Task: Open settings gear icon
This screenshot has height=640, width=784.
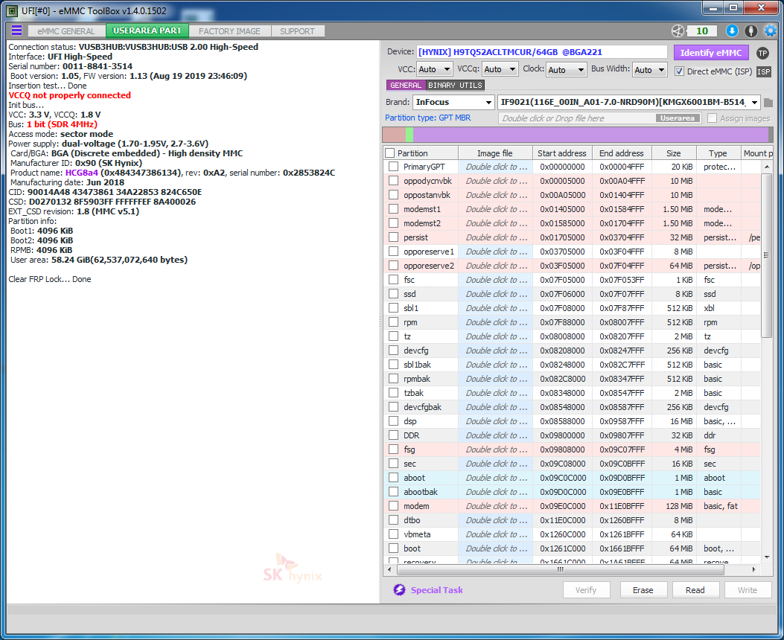Action: 771,31
